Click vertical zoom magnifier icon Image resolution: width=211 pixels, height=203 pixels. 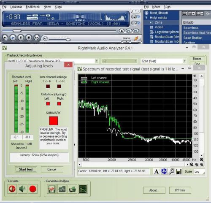point(202,160)
